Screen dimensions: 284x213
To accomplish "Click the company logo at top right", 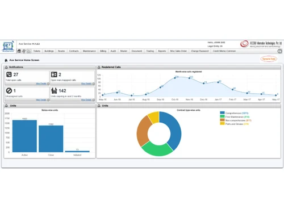I will point(261,44).
